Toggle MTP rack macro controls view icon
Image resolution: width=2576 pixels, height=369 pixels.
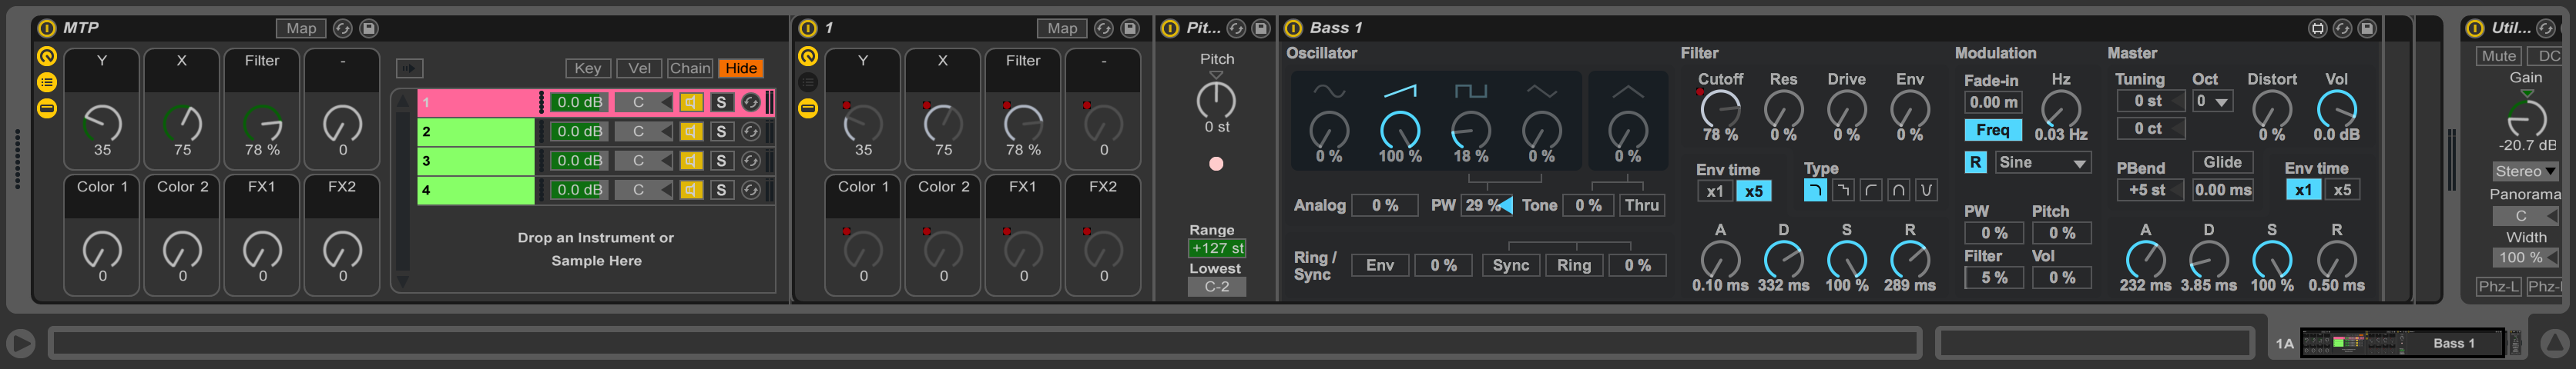[47, 56]
